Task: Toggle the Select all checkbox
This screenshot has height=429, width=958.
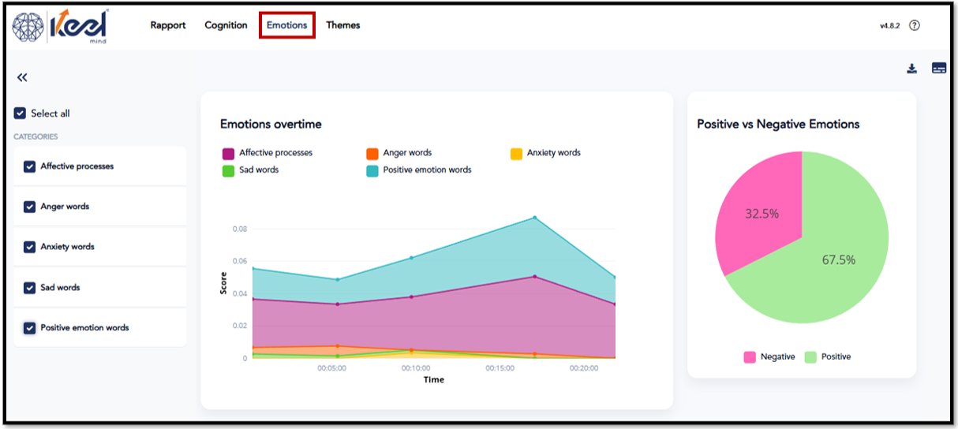Action: [x=21, y=114]
